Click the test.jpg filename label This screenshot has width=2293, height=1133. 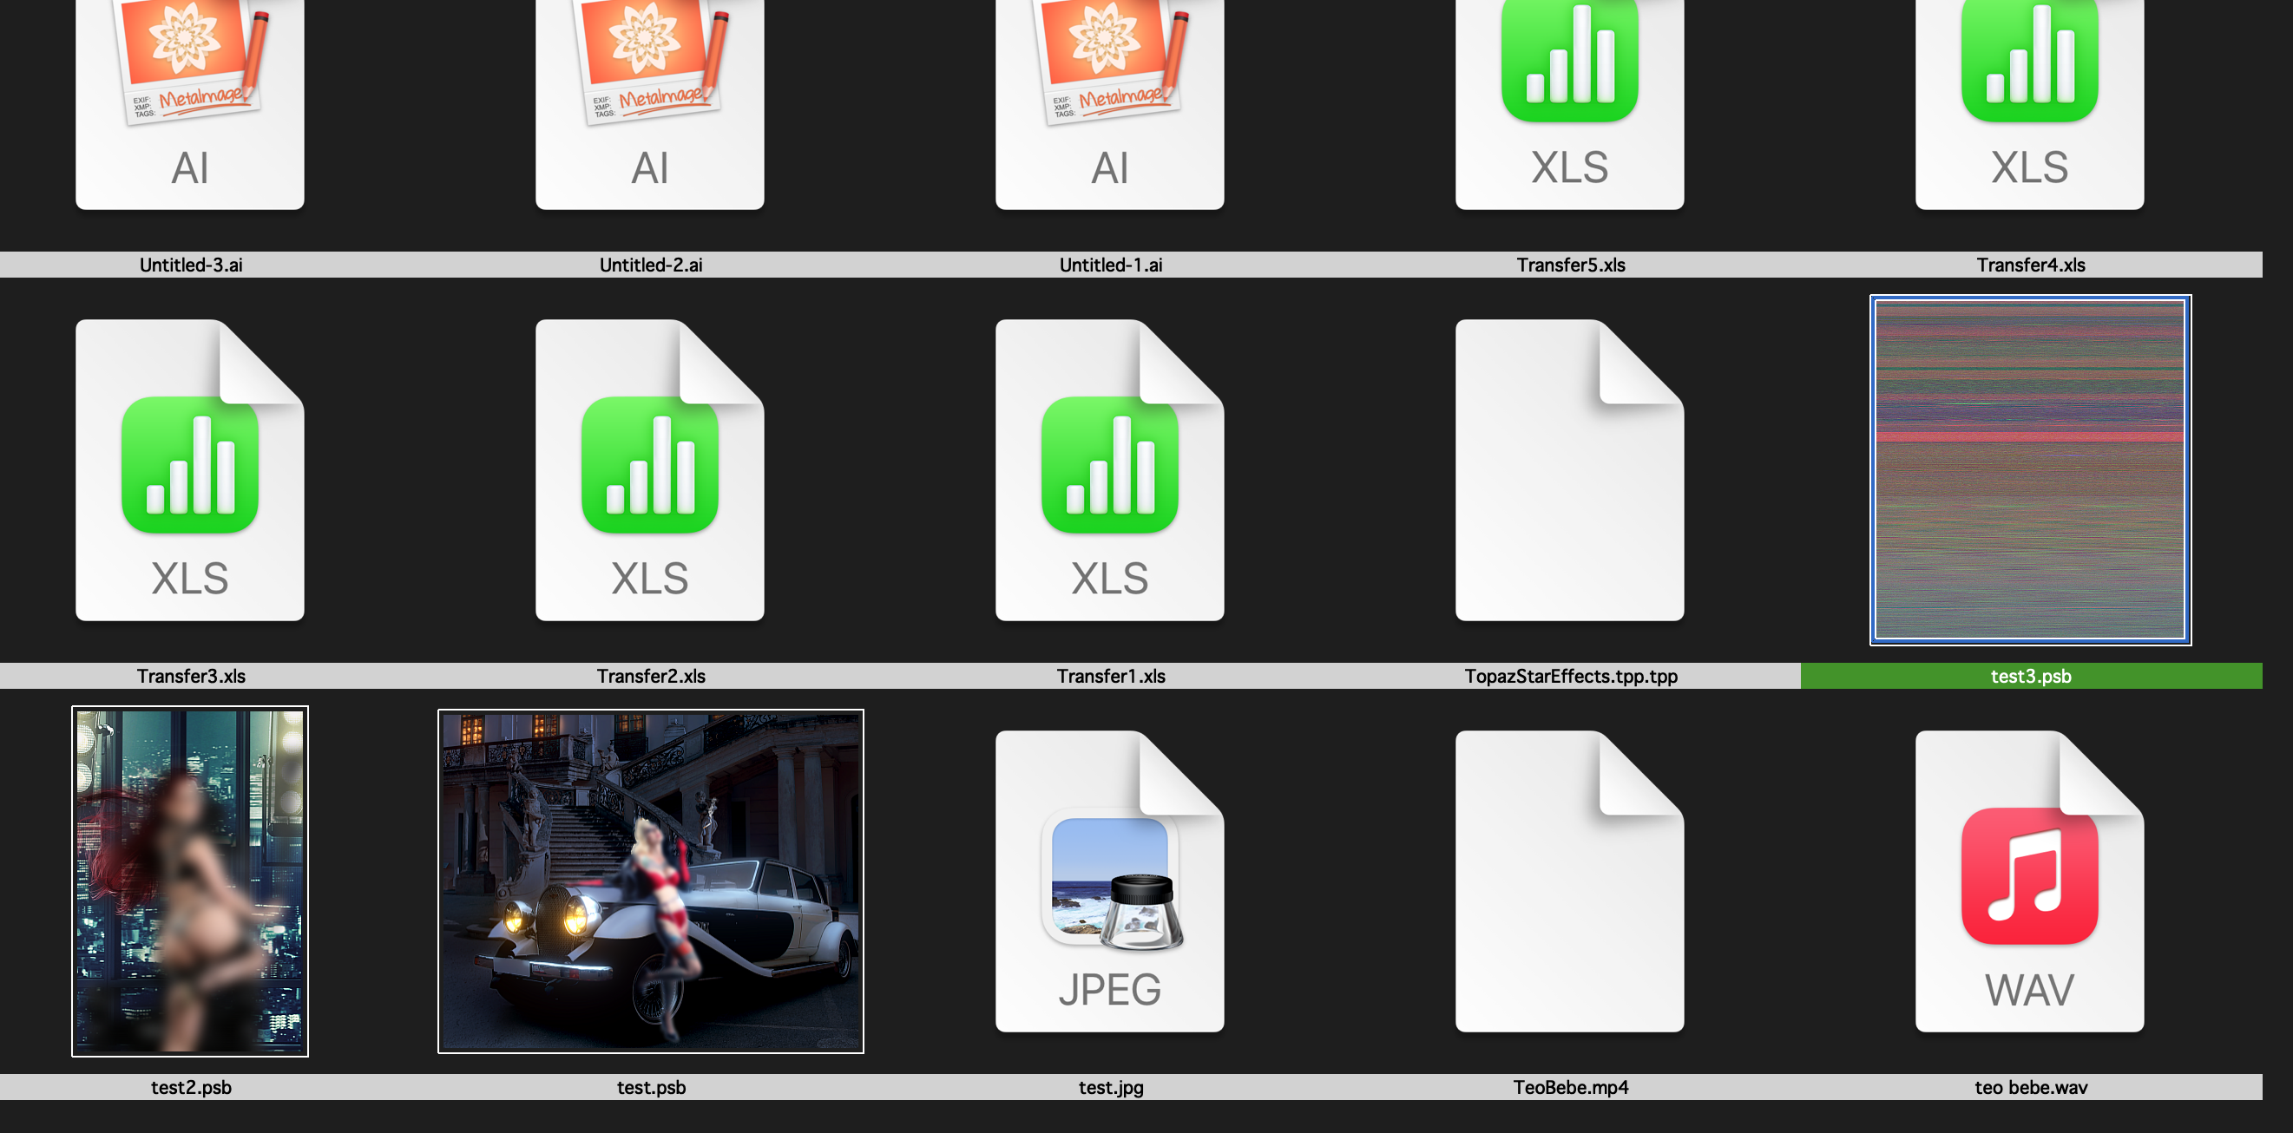coord(1110,1087)
